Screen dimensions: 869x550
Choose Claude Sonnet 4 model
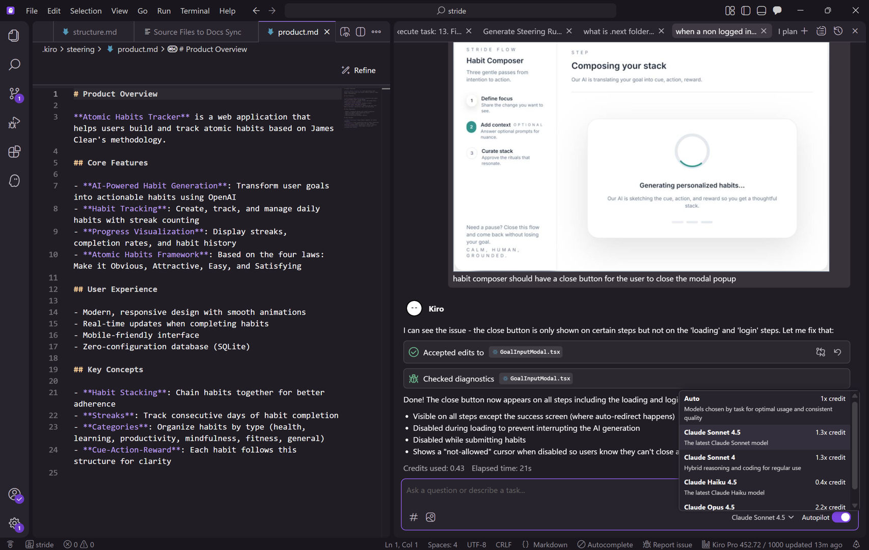tap(765, 462)
